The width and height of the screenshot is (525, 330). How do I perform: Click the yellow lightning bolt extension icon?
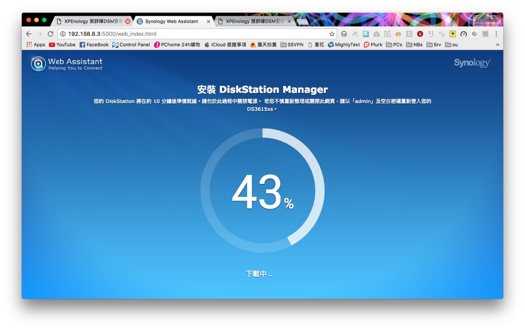coord(453,34)
